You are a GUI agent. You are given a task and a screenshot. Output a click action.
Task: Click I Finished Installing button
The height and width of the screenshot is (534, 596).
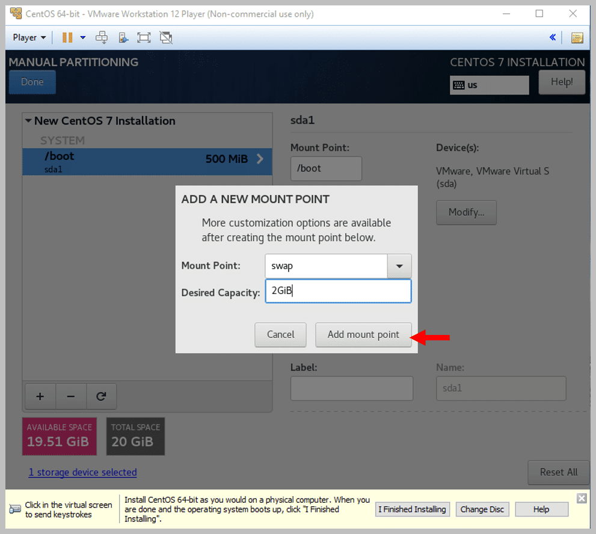(413, 509)
